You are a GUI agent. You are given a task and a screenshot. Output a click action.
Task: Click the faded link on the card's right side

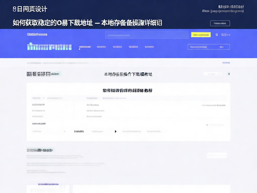(x=213, y=105)
